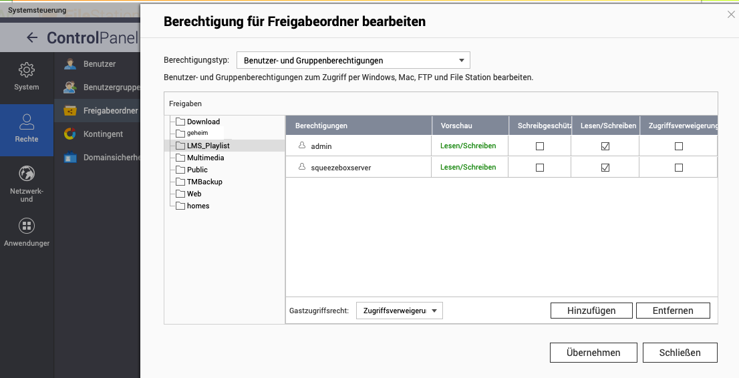This screenshot has width=739, height=378.
Task: Open the Anwendungen grid icon
Action: [27, 226]
